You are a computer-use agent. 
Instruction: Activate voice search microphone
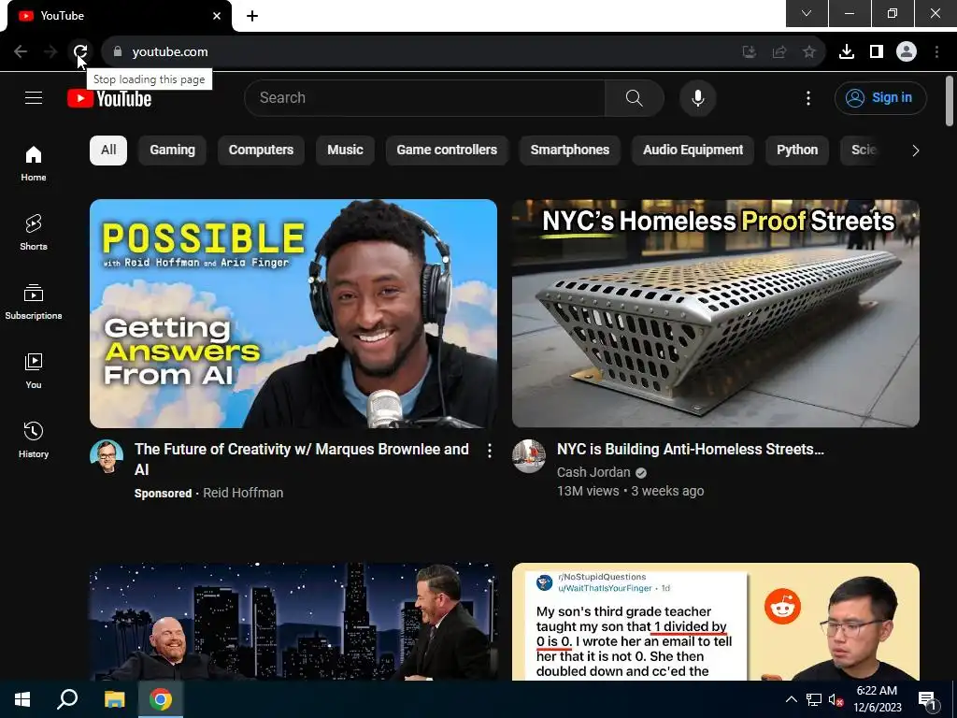(x=697, y=97)
